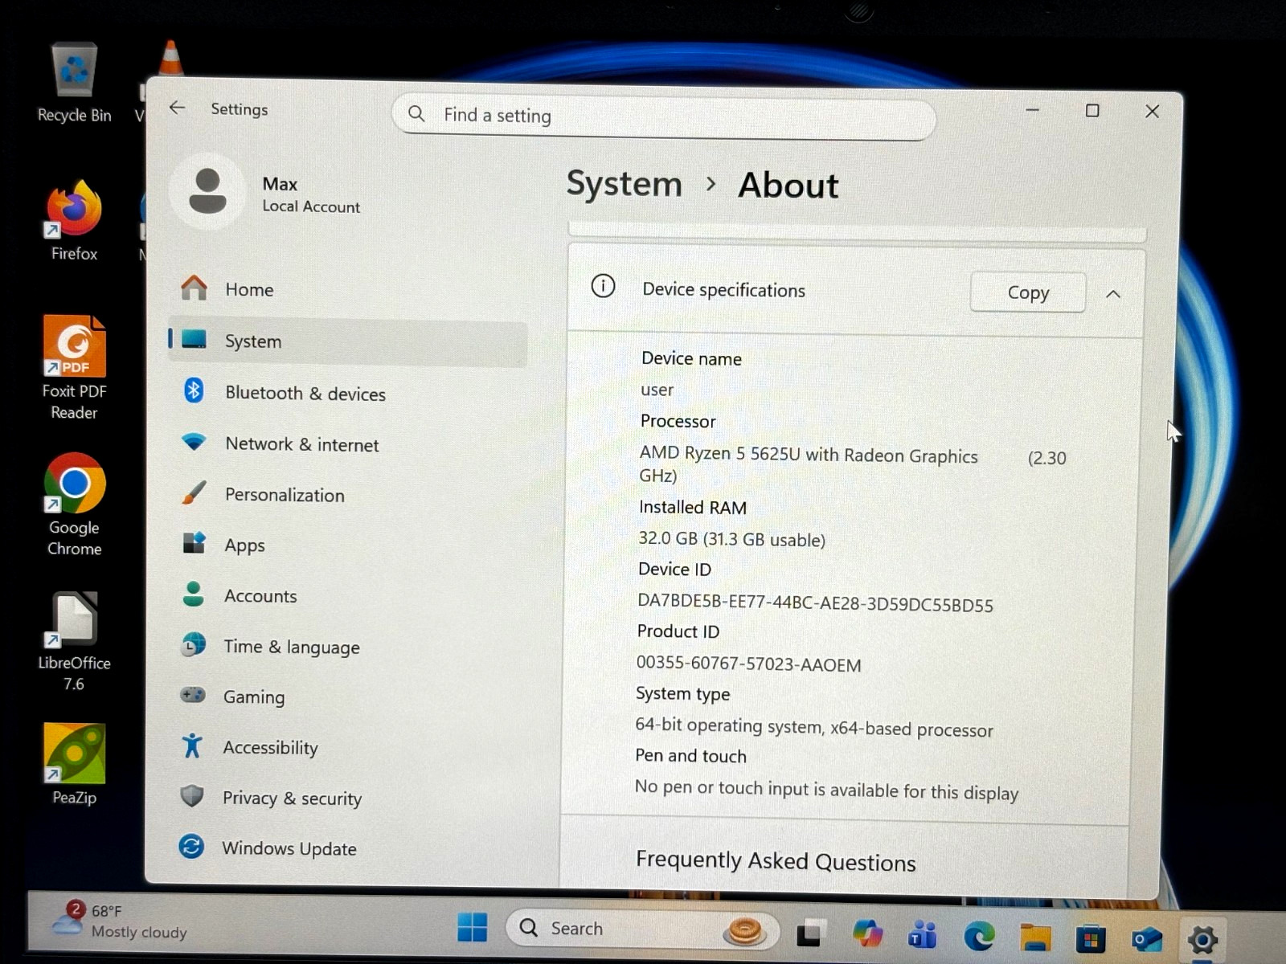The height and width of the screenshot is (964, 1286).
Task: Click the System breadcrumb link
Action: (x=625, y=184)
